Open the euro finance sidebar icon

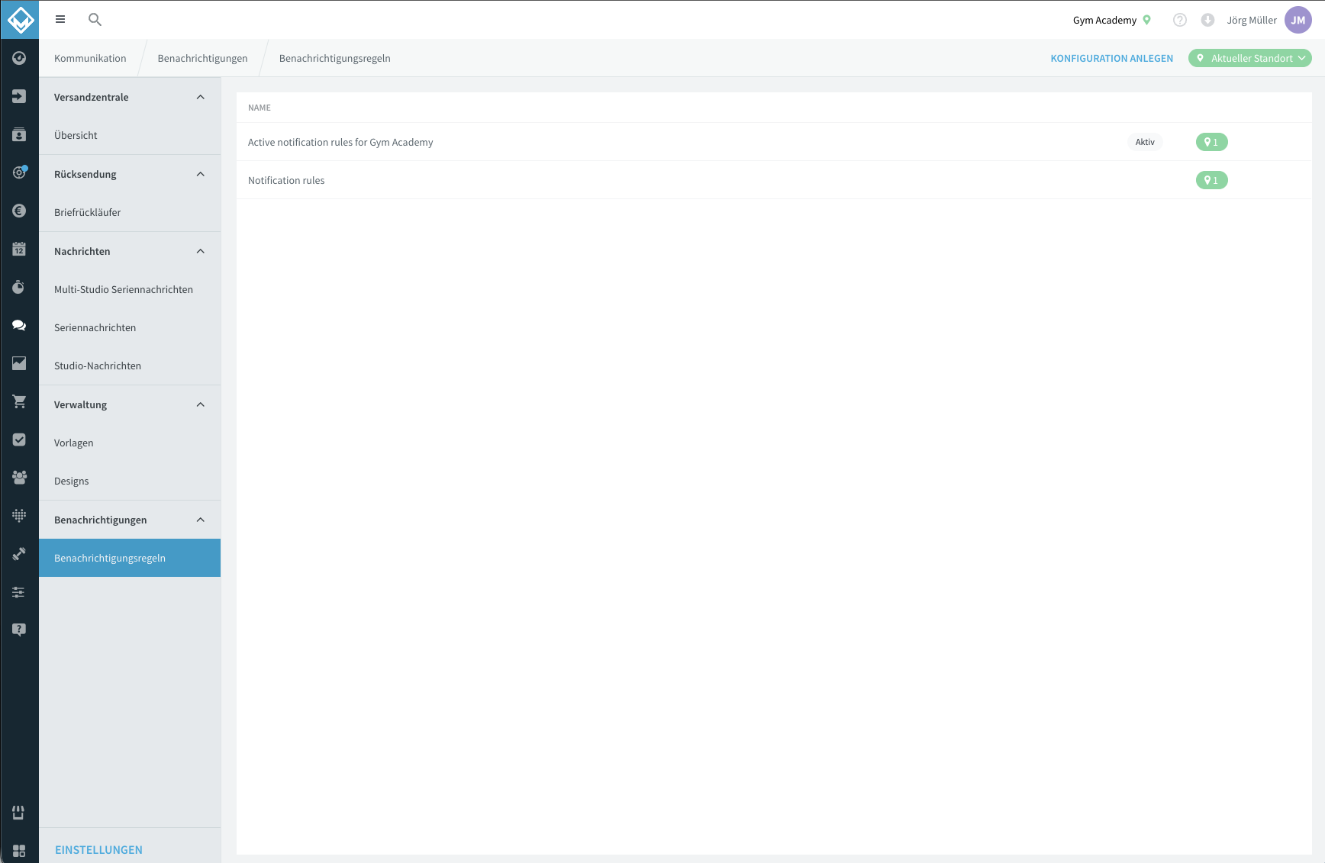[19, 211]
